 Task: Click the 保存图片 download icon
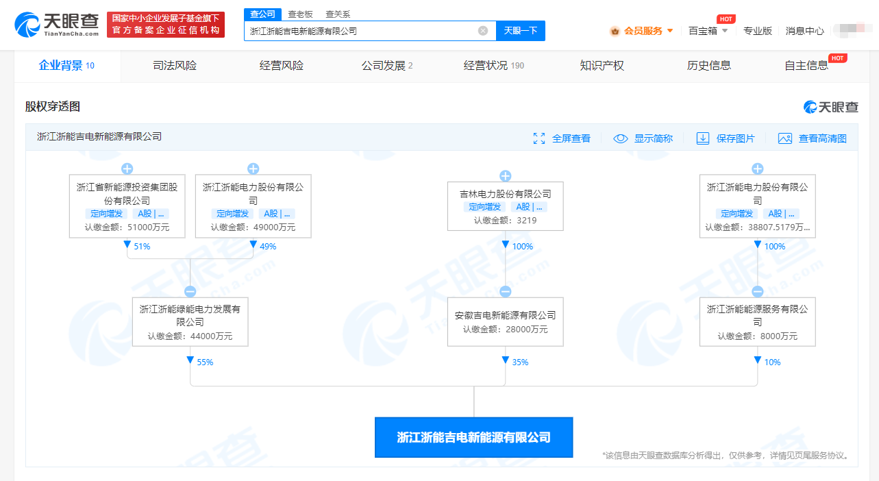703,138
